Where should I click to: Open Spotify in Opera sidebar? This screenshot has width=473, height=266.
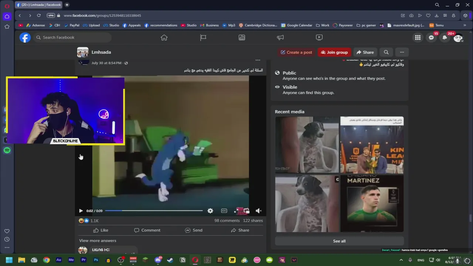[7, 150]
